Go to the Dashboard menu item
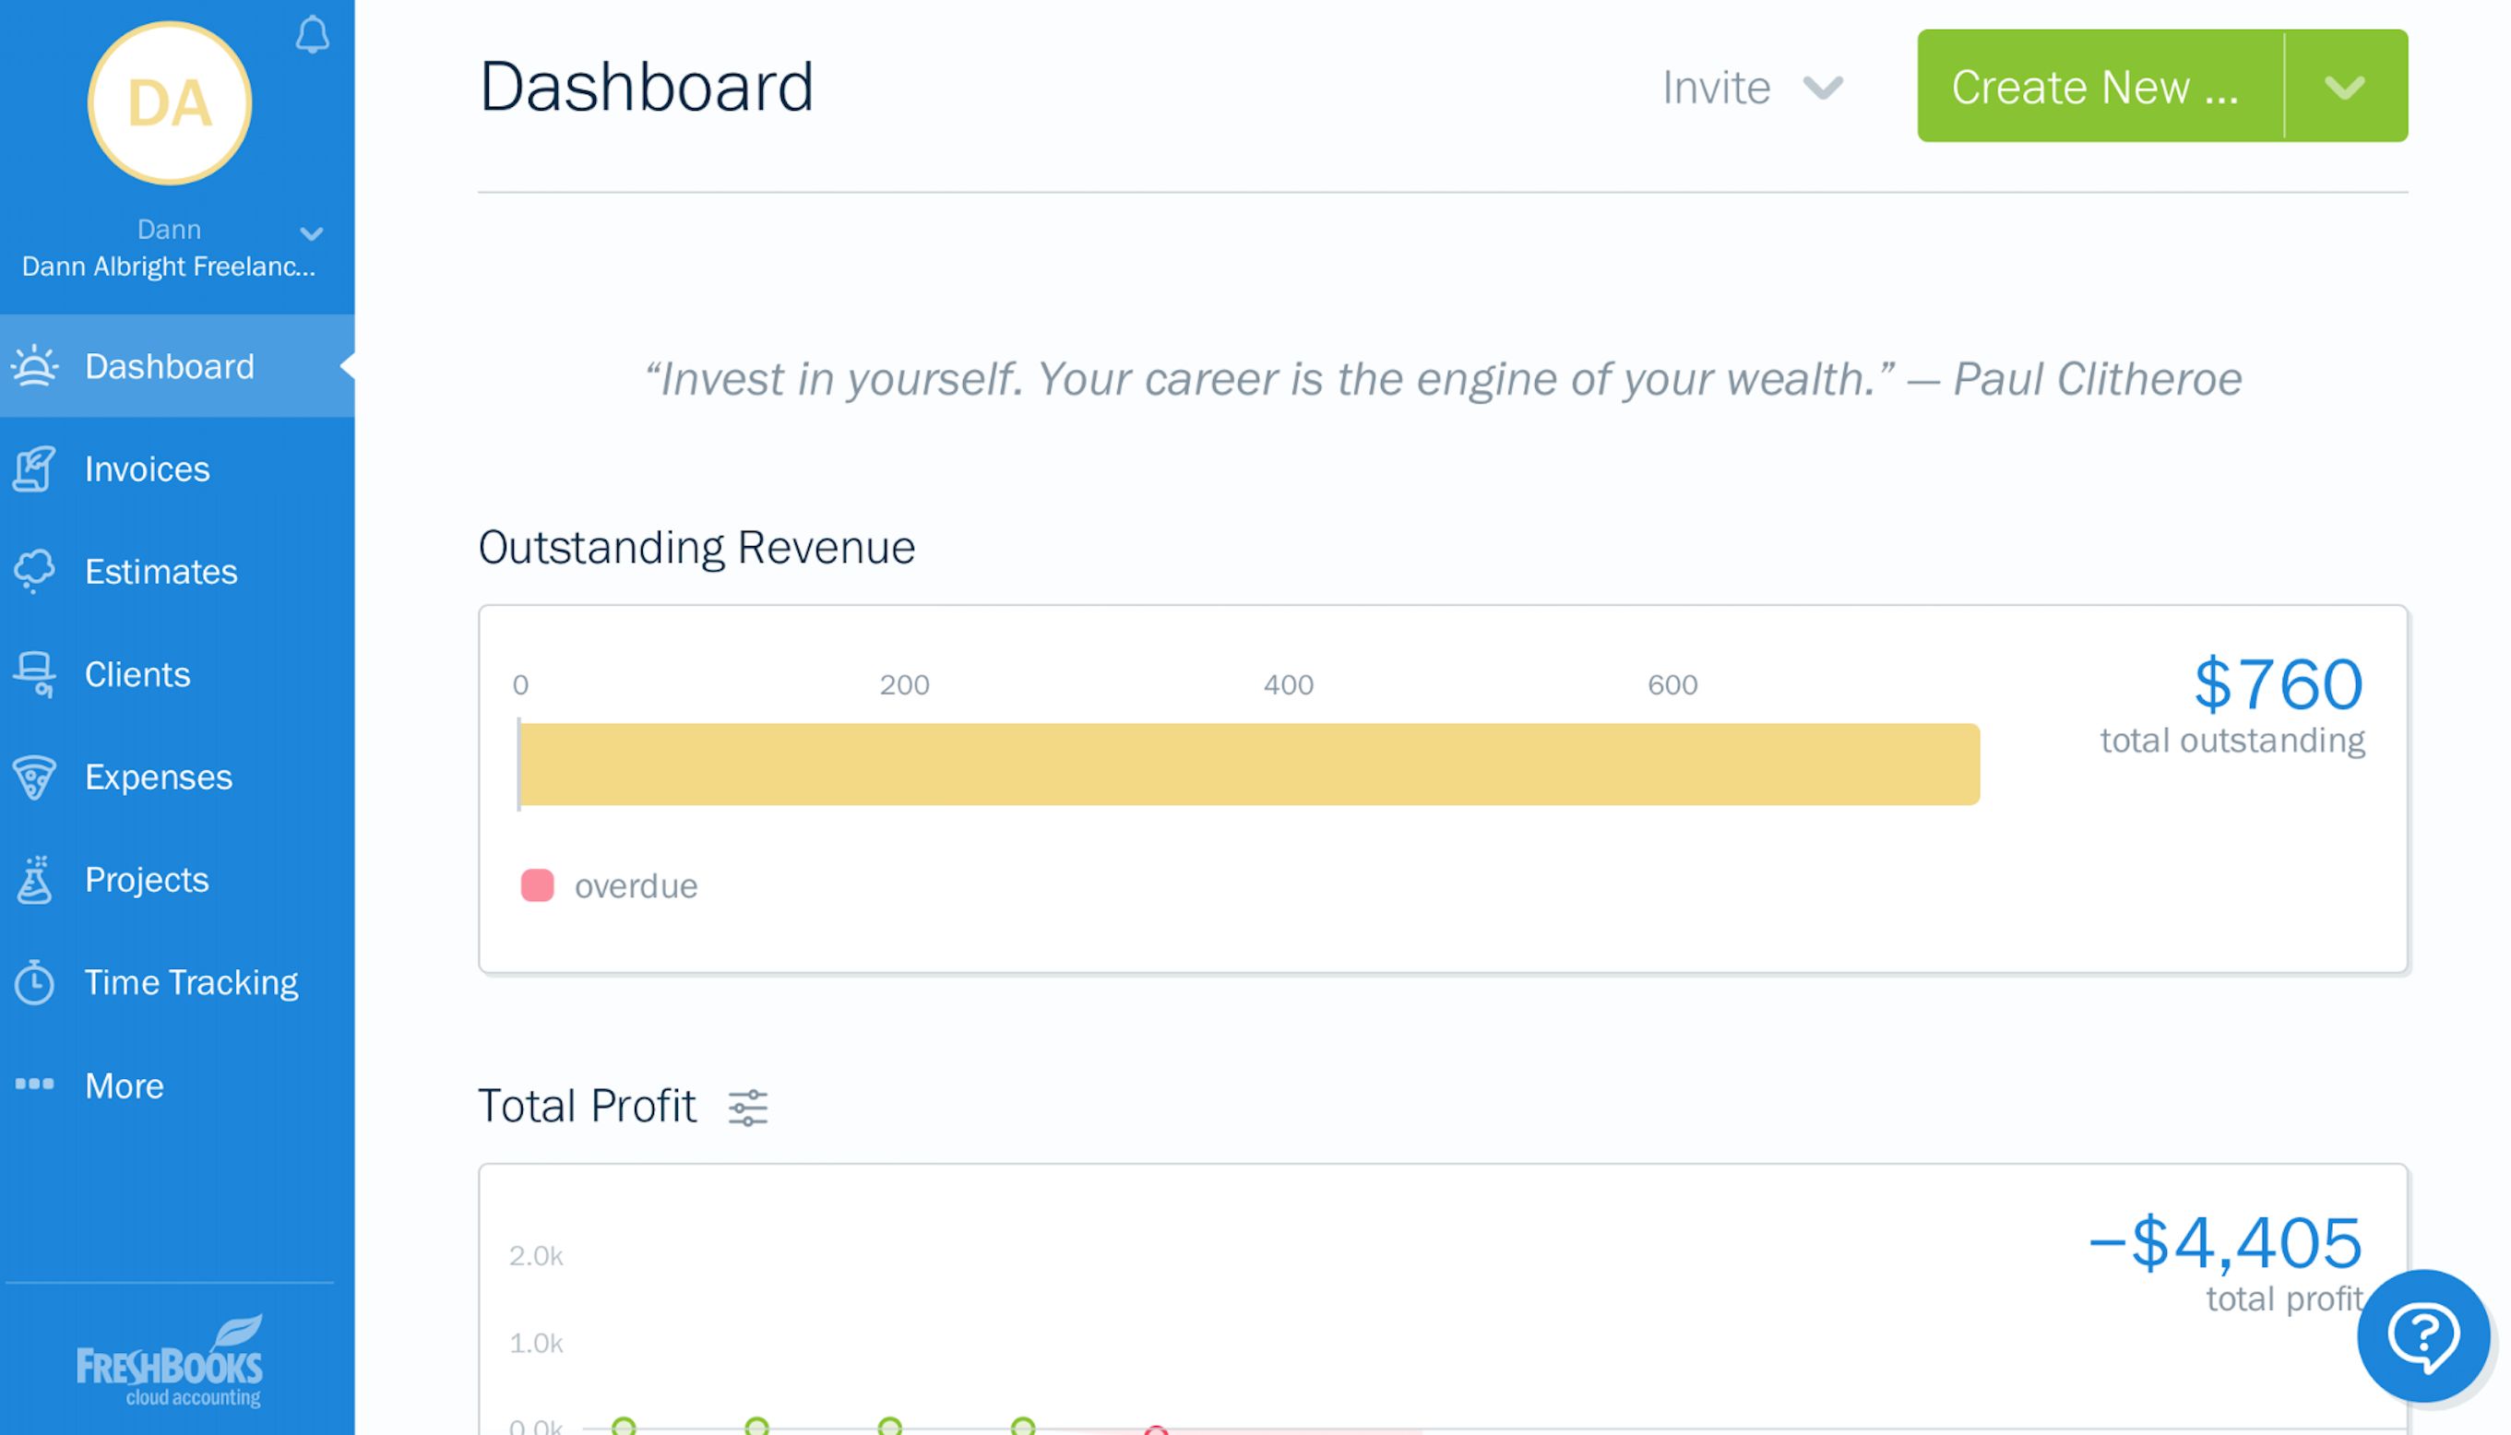The height and width of the screenshot is (1435, 2511). pyautogui.click(x=170, y=367)
